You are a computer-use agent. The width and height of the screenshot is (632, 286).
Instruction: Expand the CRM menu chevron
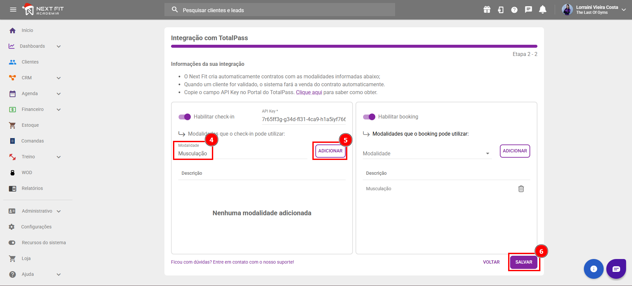pyautogui.click(x=59, y=78)
